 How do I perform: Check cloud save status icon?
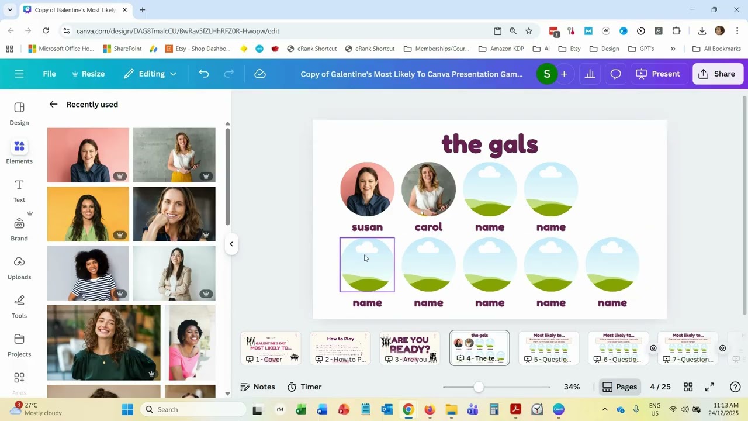point(260,74)
